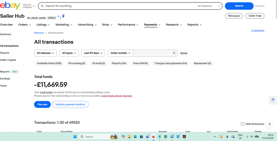The height and width of the screenshot is (141, 277).
Task: Filter by Available funds (1196)
Action: [49, 63]
